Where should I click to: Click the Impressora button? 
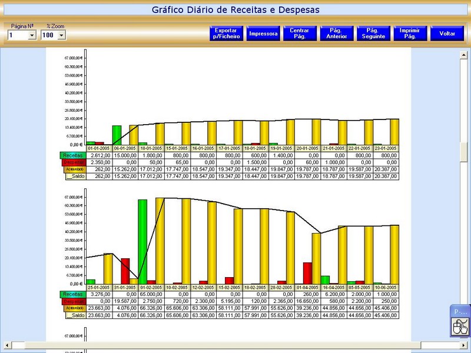[263, 34]
